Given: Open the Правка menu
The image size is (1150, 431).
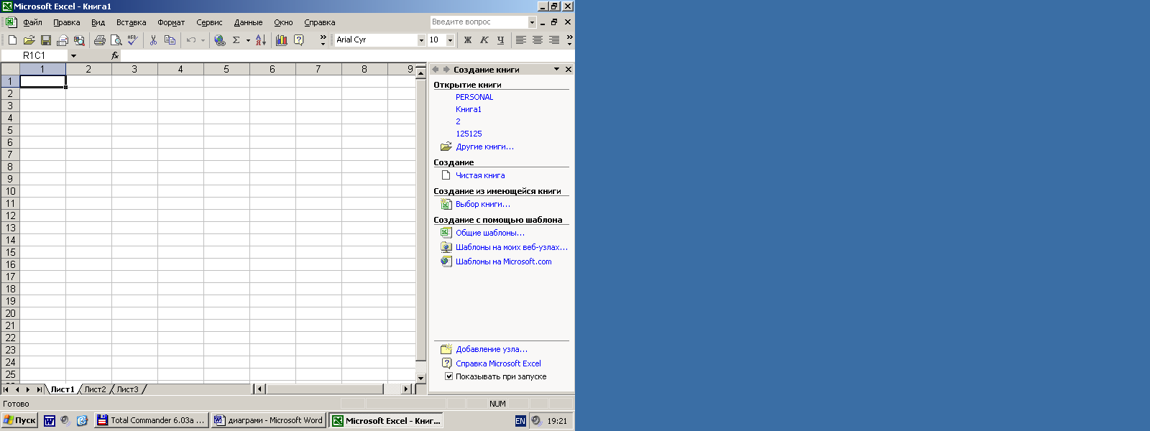Looking at the screenshot, I should click(x=67, y=22).
